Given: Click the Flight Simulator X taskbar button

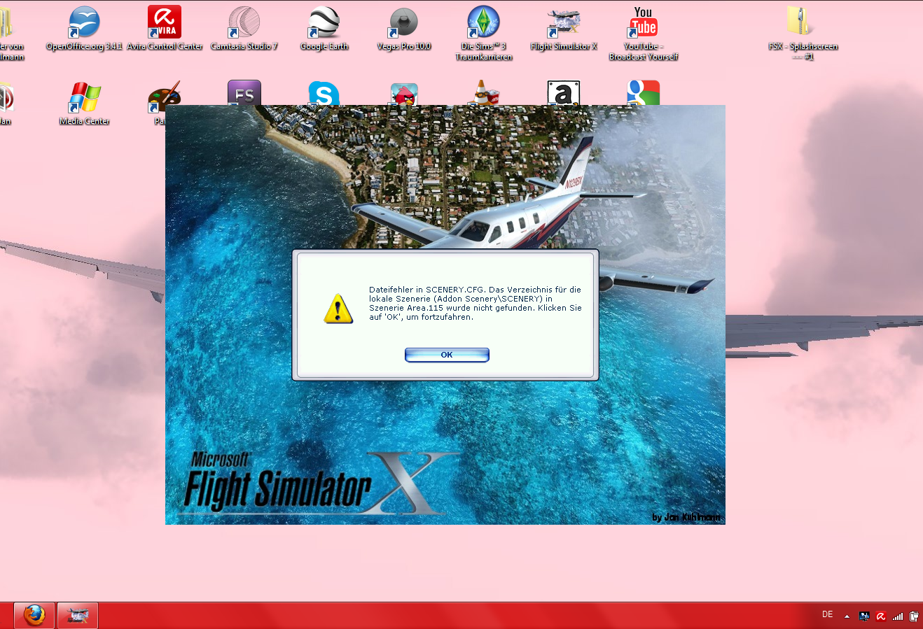Looking at the screenshot, I should 78,616.
